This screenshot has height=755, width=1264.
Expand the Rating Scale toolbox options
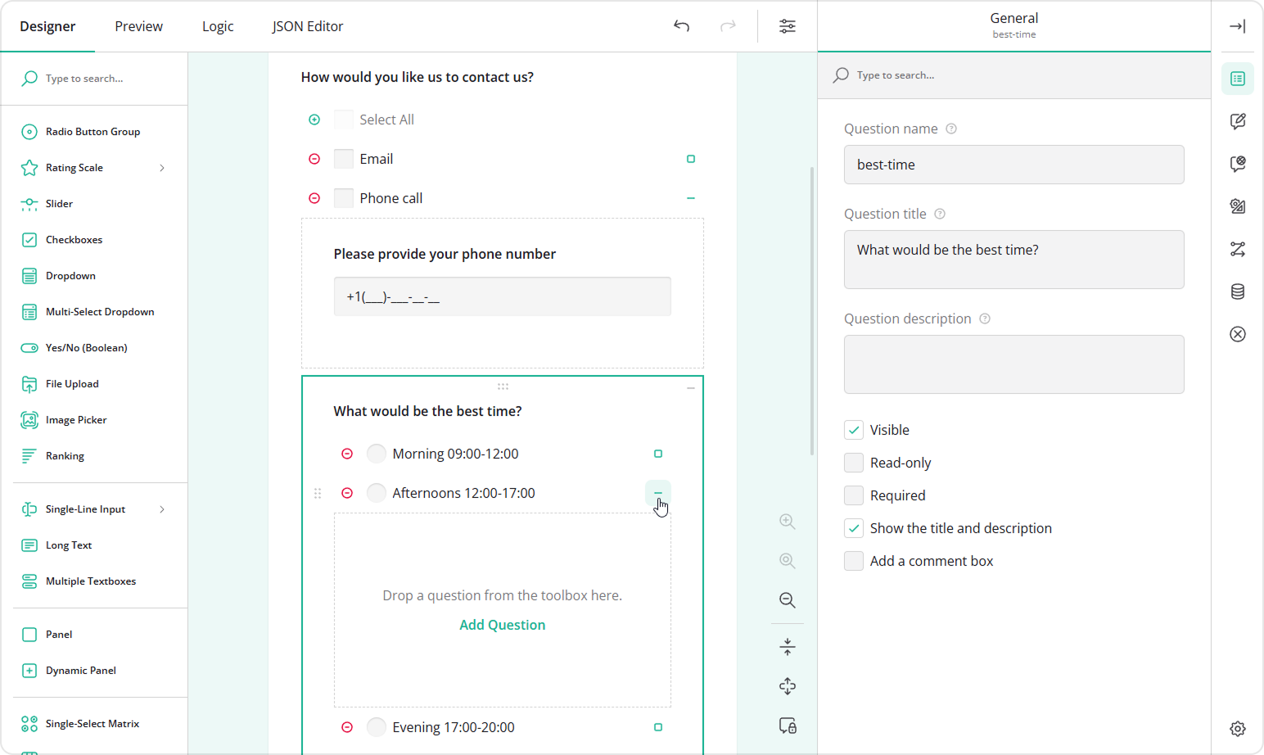163,167
